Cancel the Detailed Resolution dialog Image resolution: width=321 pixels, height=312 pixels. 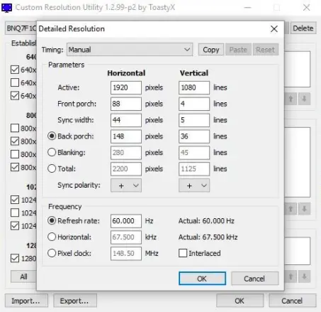(254, 279)
